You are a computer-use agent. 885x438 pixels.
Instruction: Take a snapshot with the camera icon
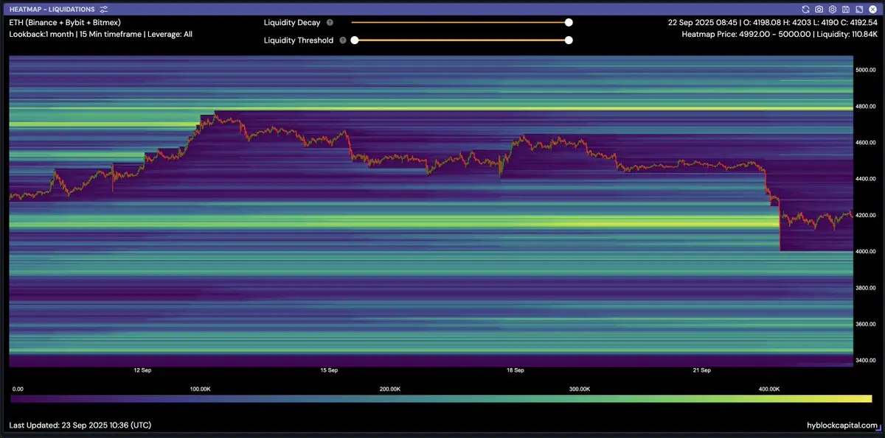pyautogui.click(x=819, y=9)
